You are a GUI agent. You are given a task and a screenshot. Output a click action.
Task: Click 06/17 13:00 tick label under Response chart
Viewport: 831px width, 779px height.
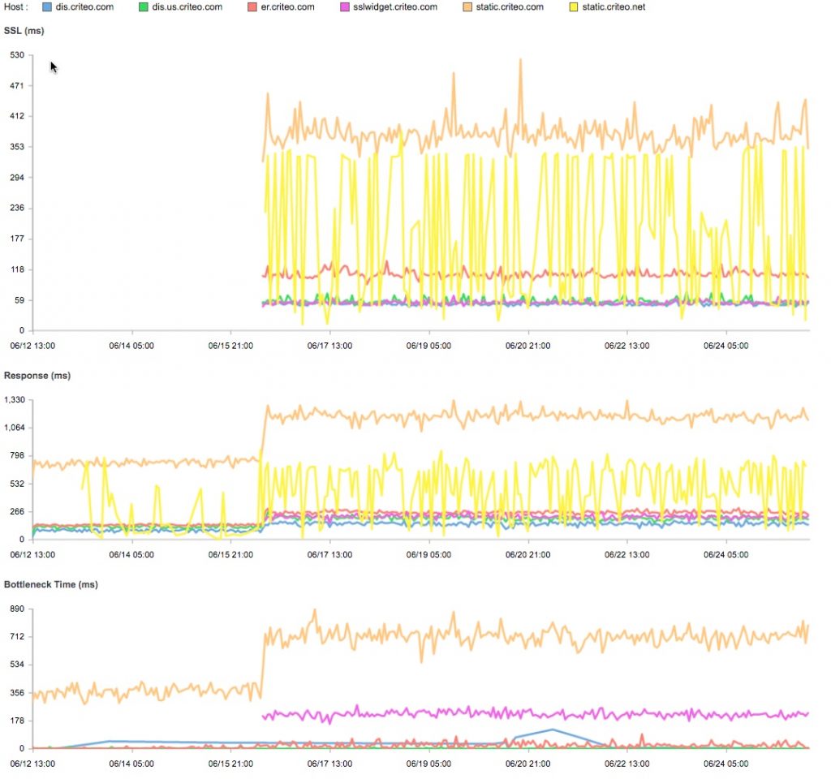(x=329, y=555)
